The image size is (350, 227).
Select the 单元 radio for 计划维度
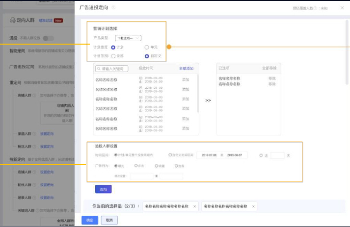point(146,47)
